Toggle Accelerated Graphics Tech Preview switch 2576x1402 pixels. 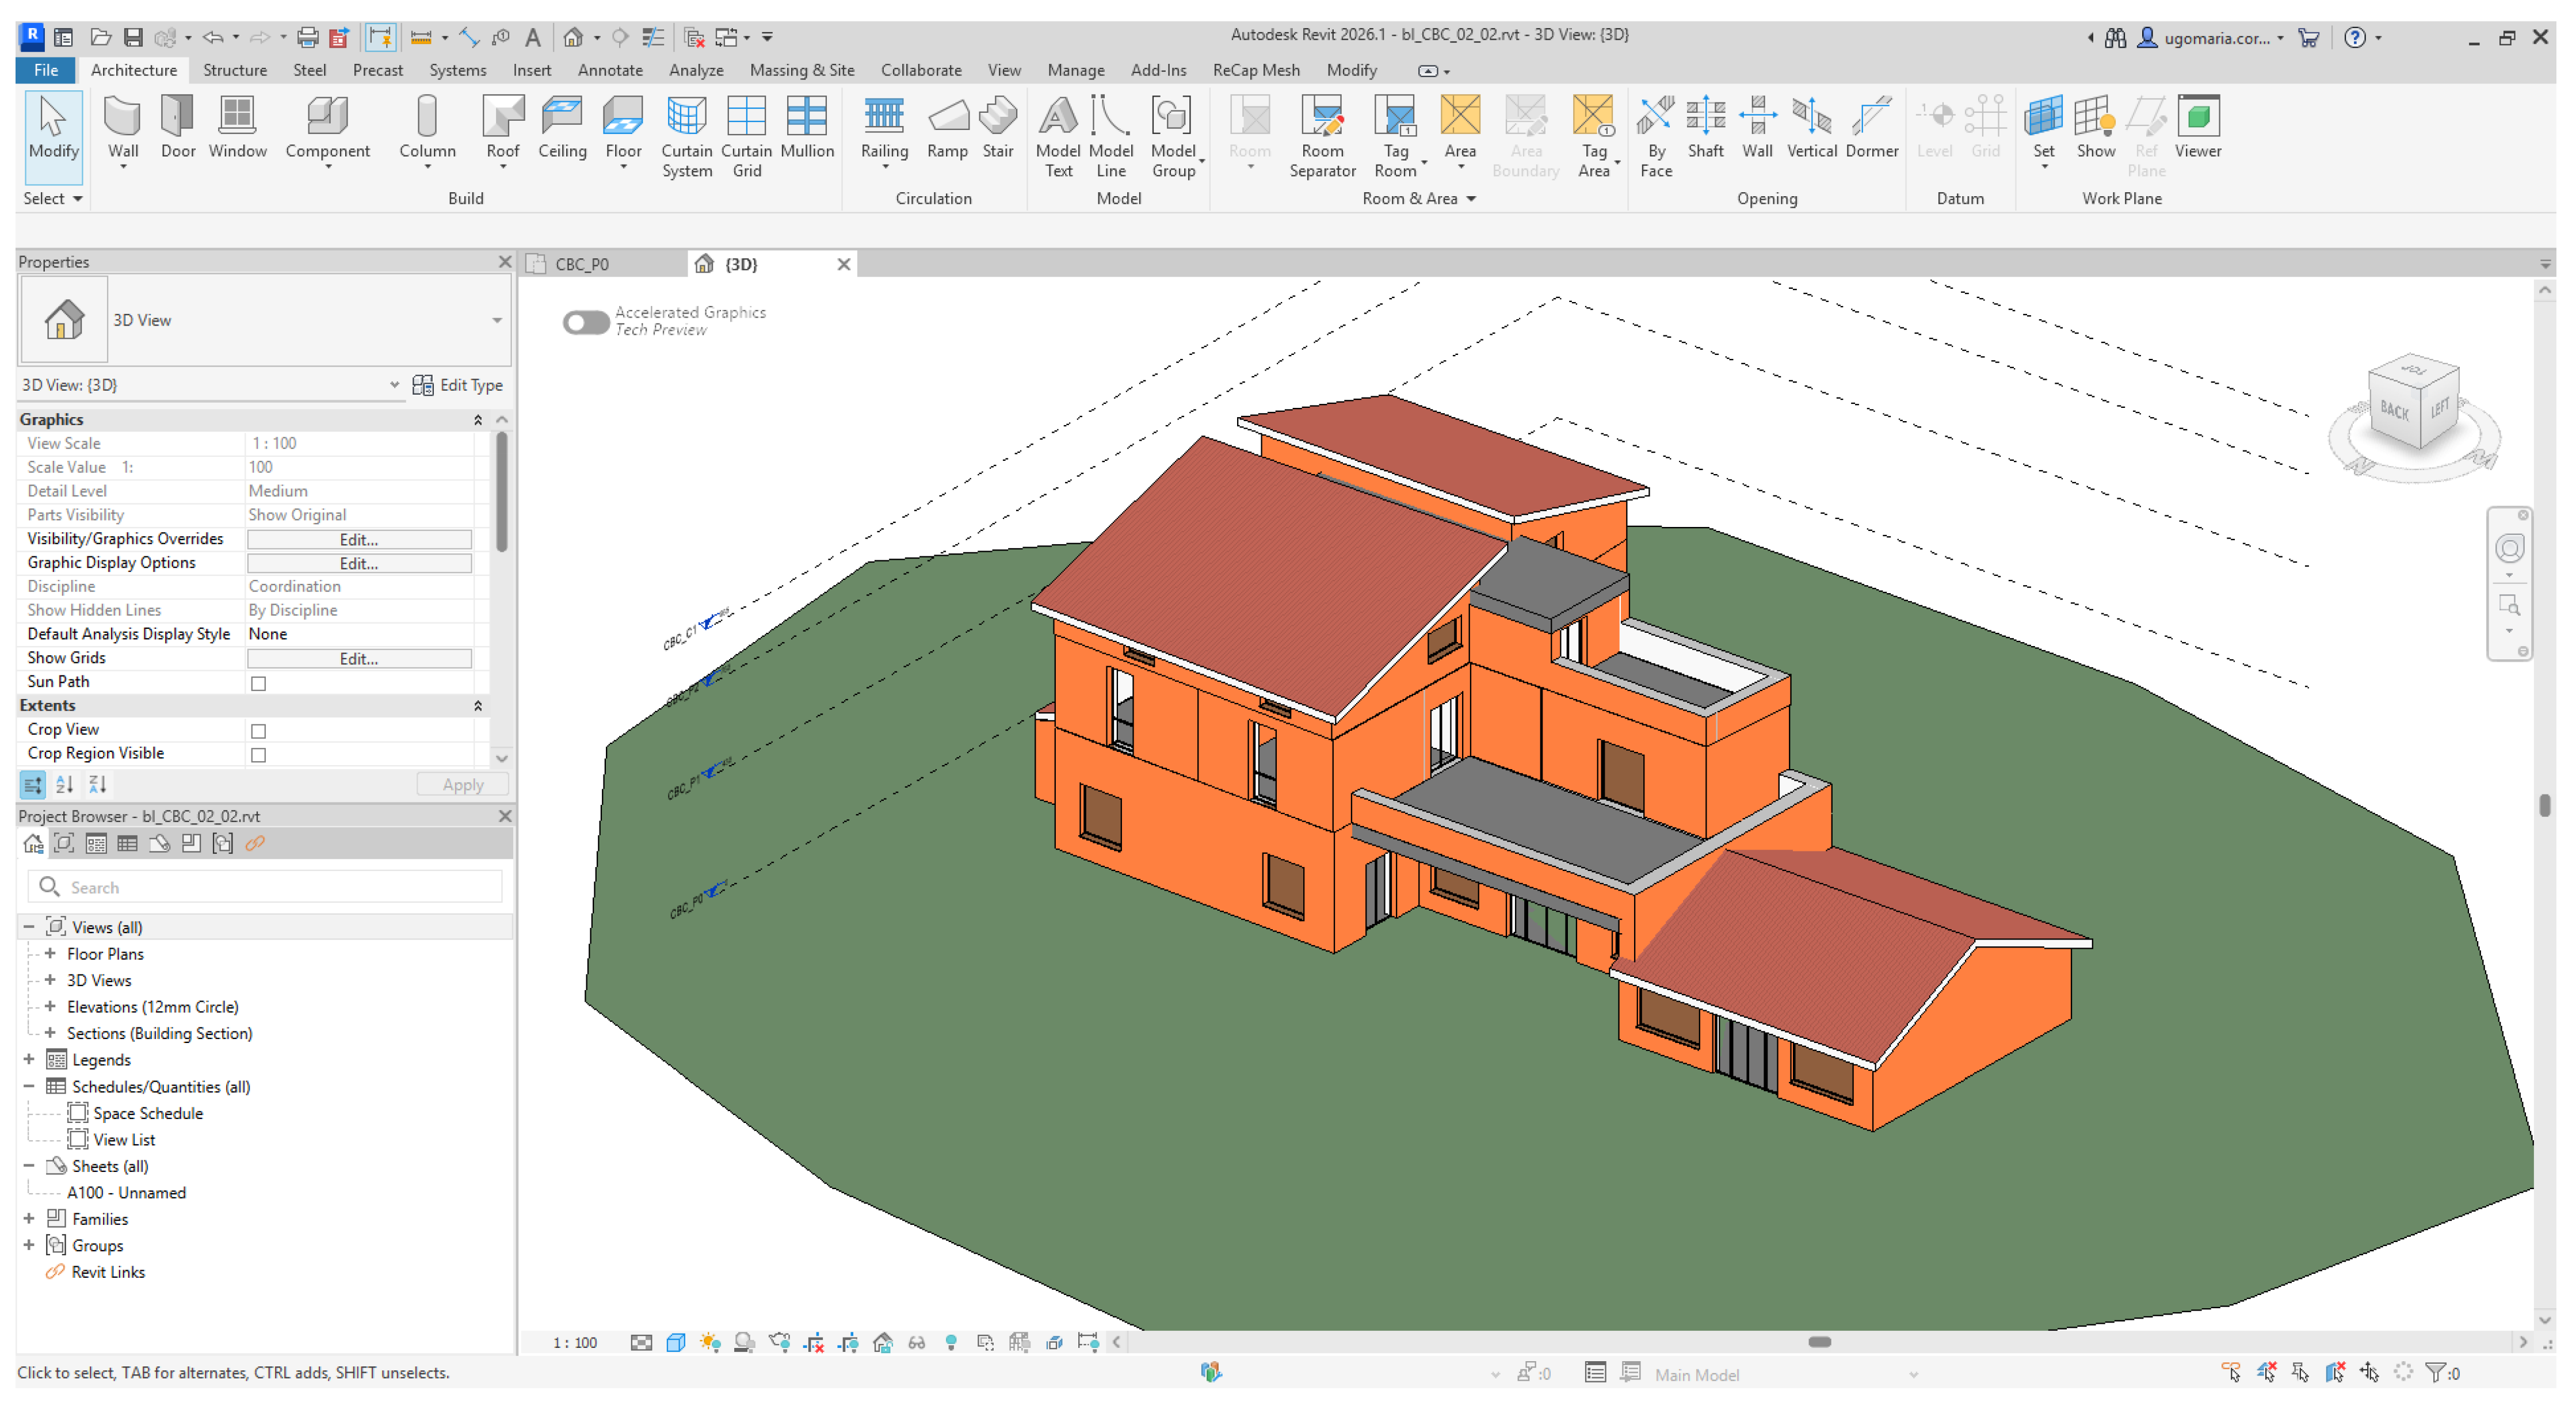(x=585, y=322)
